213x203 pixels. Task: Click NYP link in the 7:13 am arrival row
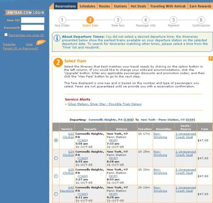[113, 140]
